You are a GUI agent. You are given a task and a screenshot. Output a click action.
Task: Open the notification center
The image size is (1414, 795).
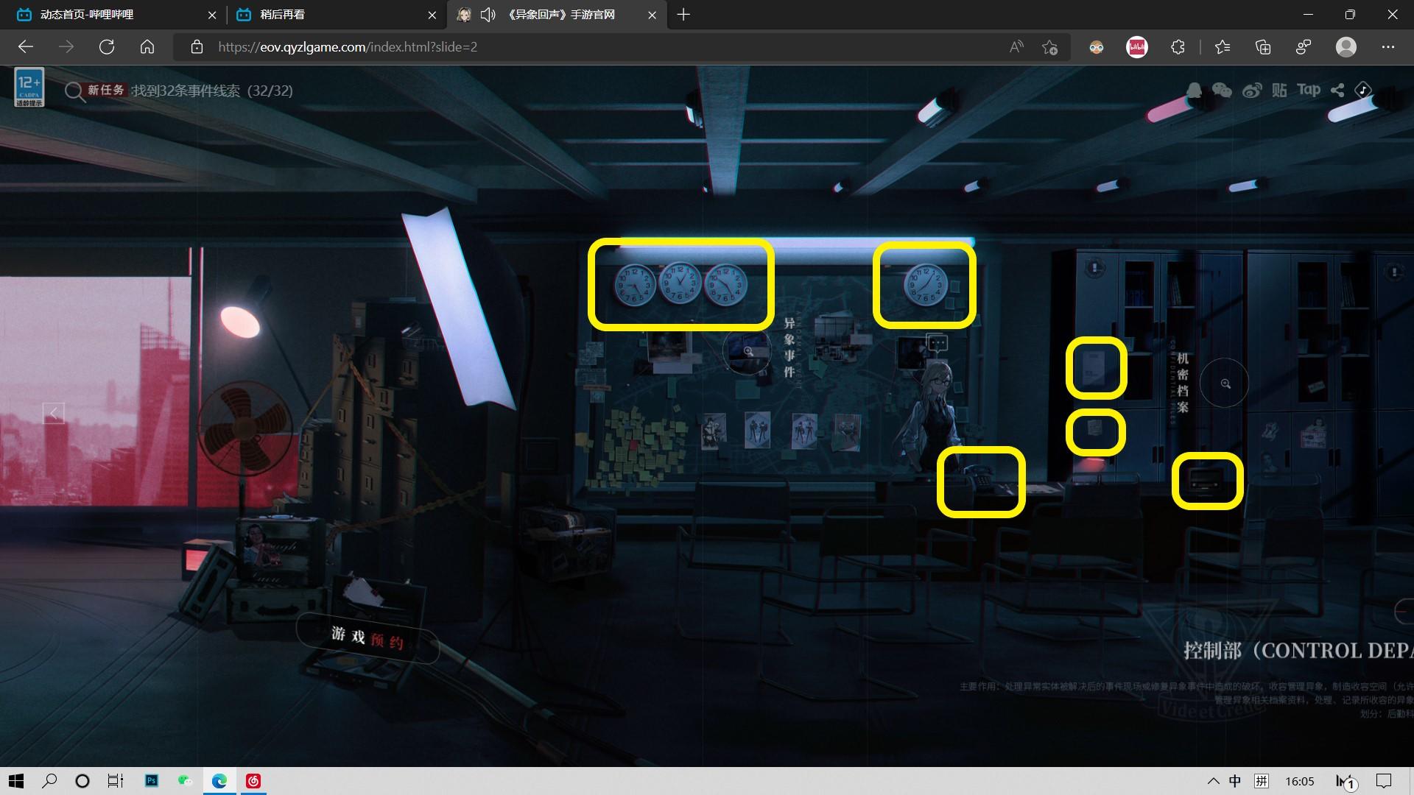pyautogui.click(x=1384, y=781)
